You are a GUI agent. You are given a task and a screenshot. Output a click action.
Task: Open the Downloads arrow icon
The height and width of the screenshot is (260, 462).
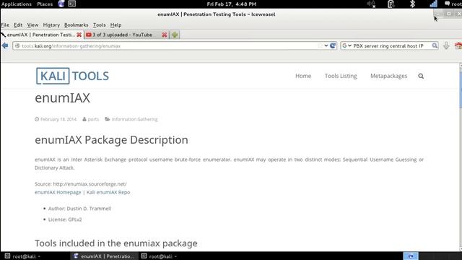click(446, 45)
